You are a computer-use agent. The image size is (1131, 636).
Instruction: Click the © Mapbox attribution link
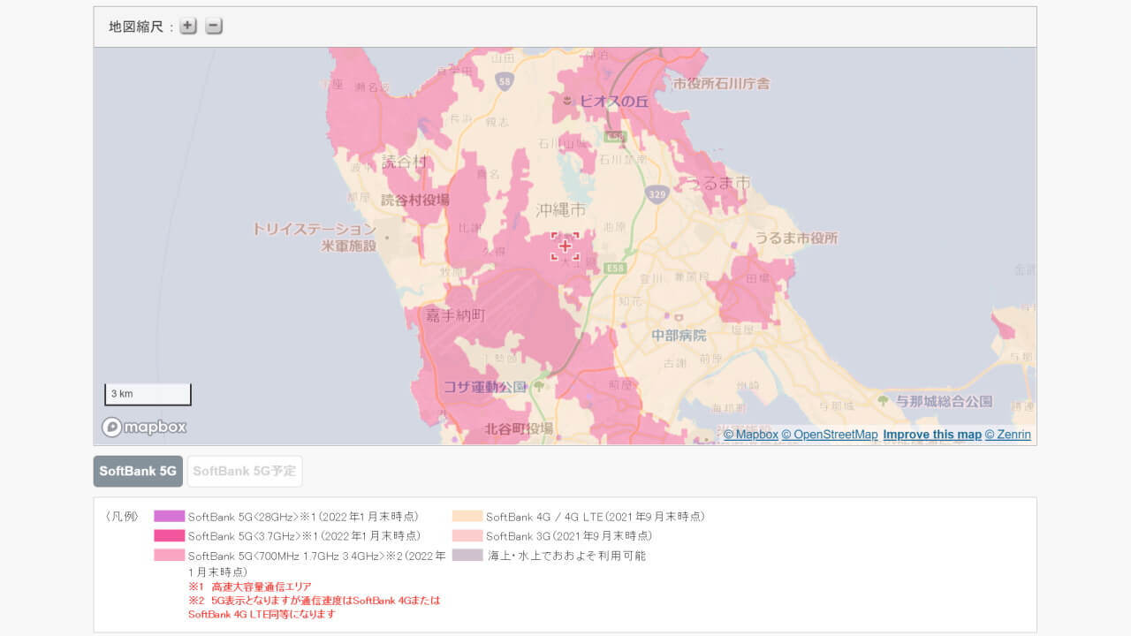pyautogui.click(x=751, y=435)
